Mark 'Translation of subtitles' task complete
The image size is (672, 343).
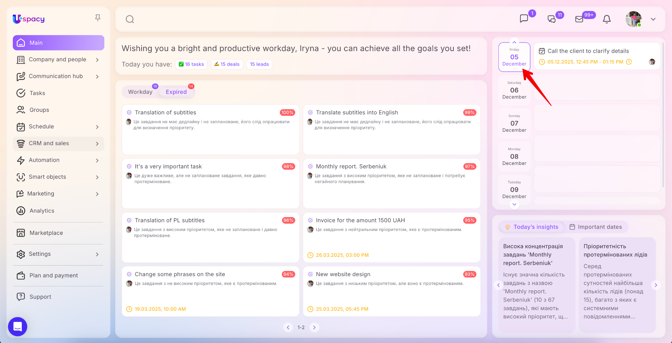click(x=129, y=112)
